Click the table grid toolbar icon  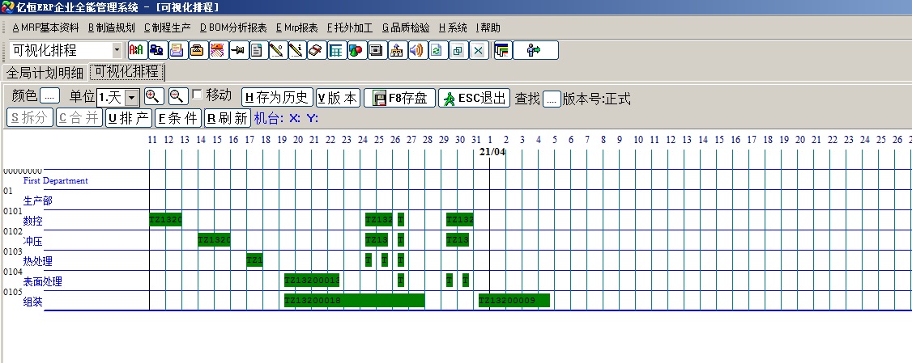pyautogui.click(x=336, y=51)
